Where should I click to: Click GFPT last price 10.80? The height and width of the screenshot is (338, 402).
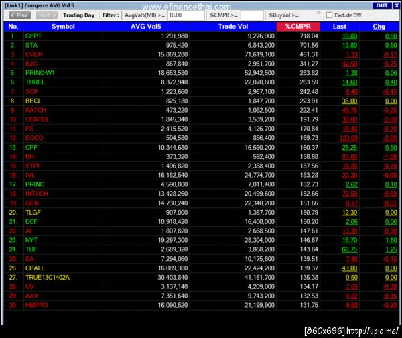click(350, 36)
